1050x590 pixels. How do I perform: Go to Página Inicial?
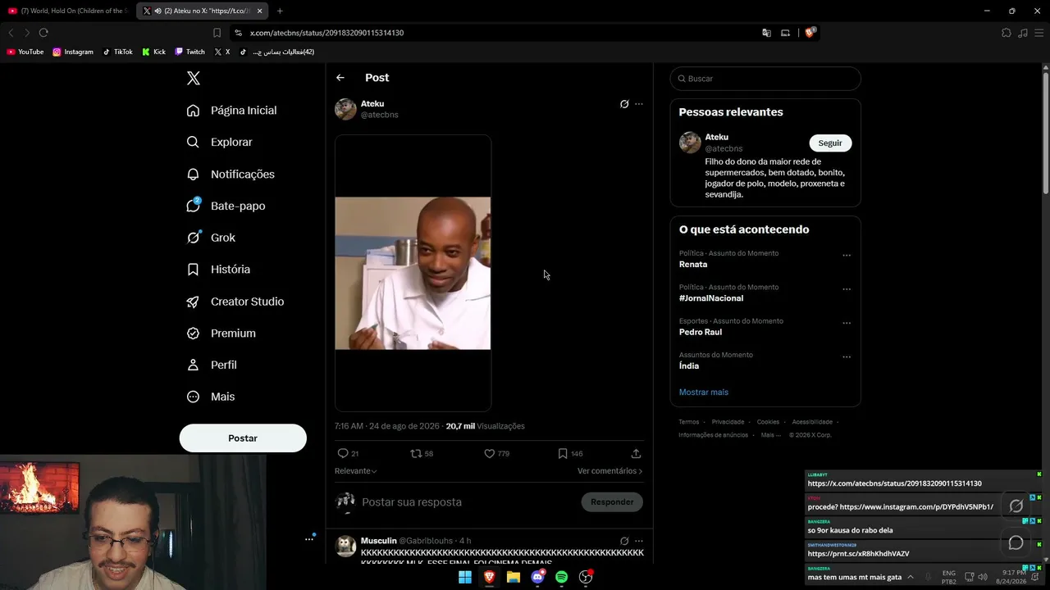pyautogui.click(x=232, y=111)
